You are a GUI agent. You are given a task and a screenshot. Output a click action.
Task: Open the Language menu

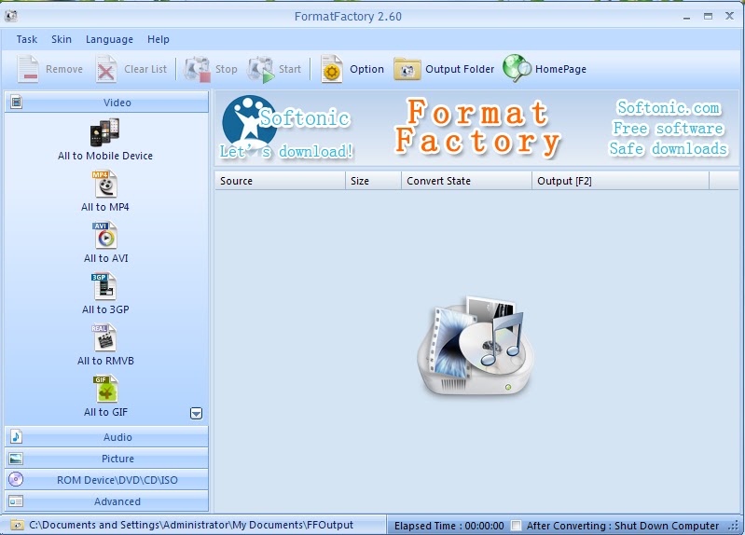click(x=109, y=39)
